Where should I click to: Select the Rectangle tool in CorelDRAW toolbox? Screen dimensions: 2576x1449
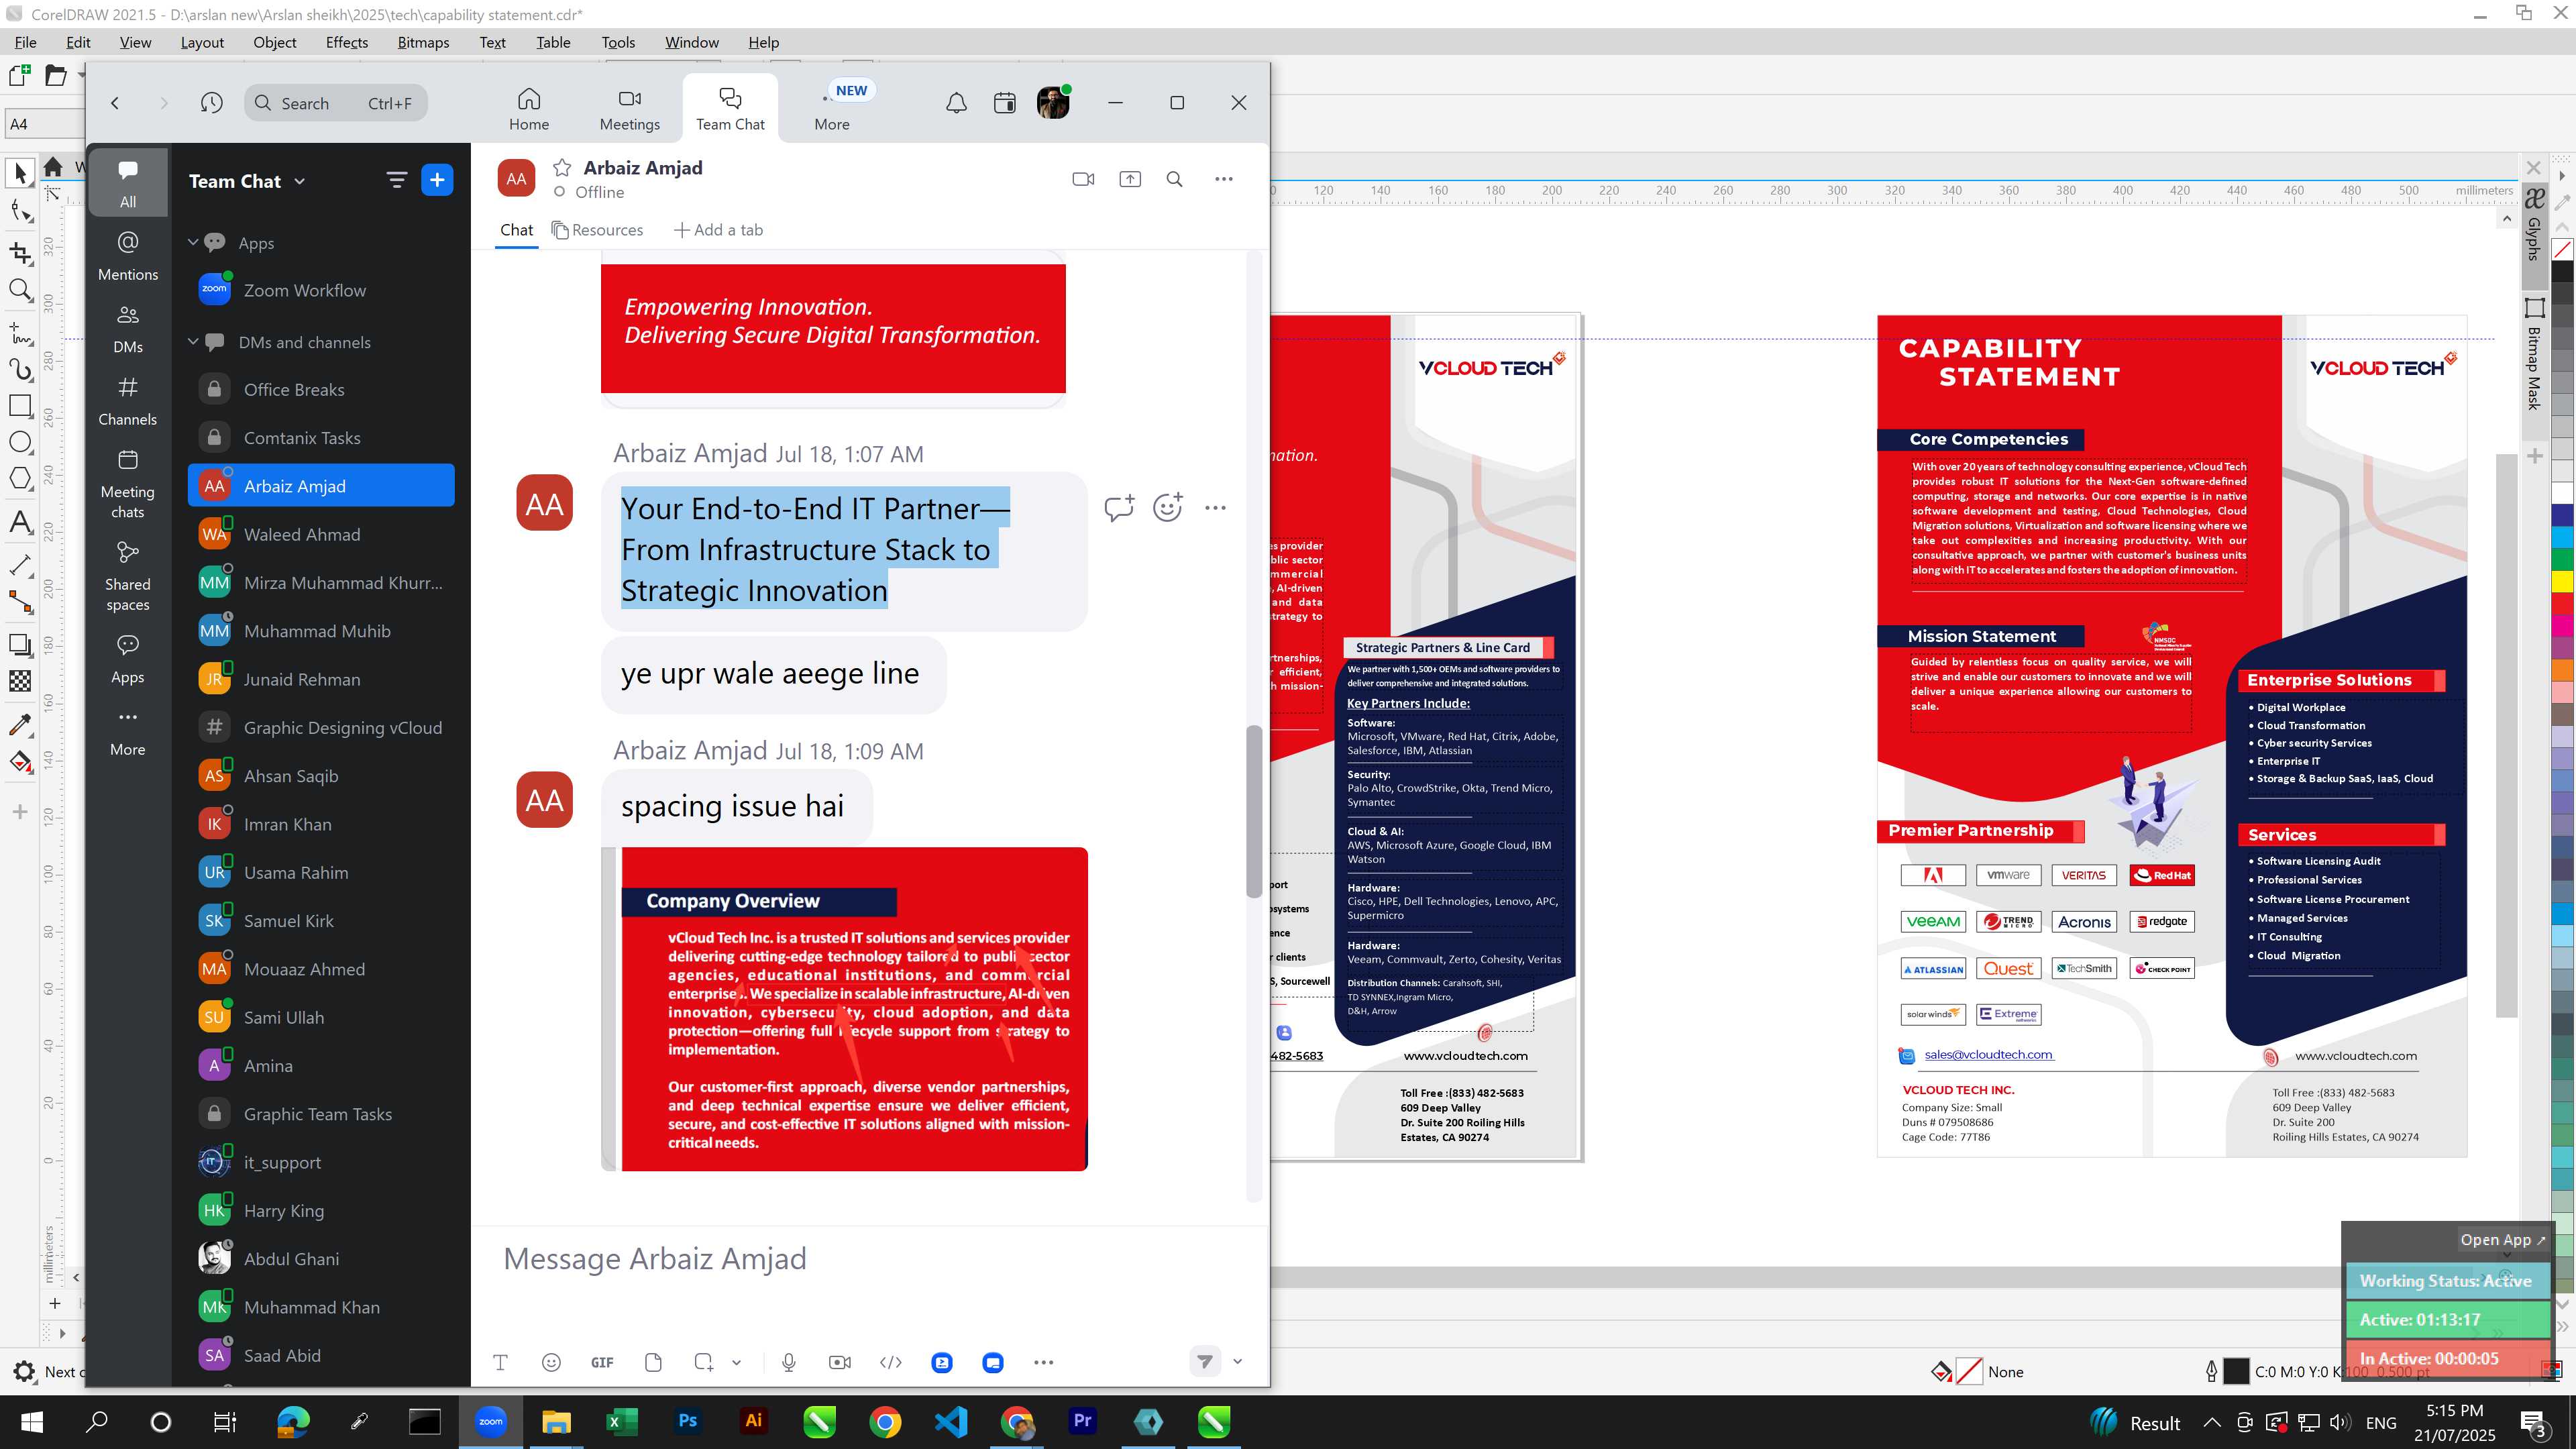point(20,406)
